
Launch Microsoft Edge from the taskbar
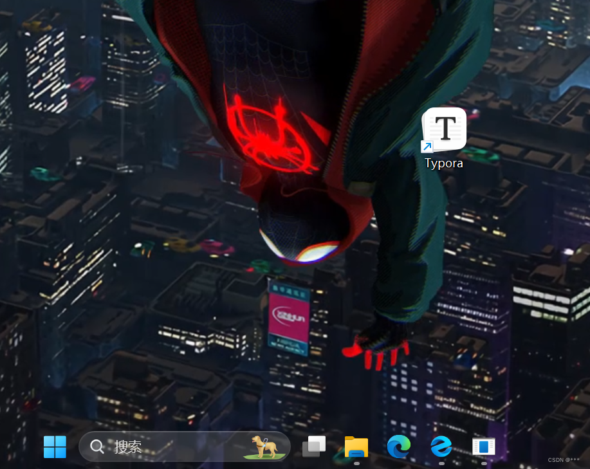tap(399, 446)
